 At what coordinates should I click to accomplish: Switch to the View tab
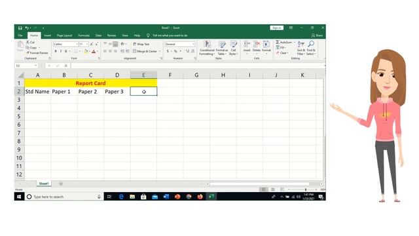(x=125, y=35)
